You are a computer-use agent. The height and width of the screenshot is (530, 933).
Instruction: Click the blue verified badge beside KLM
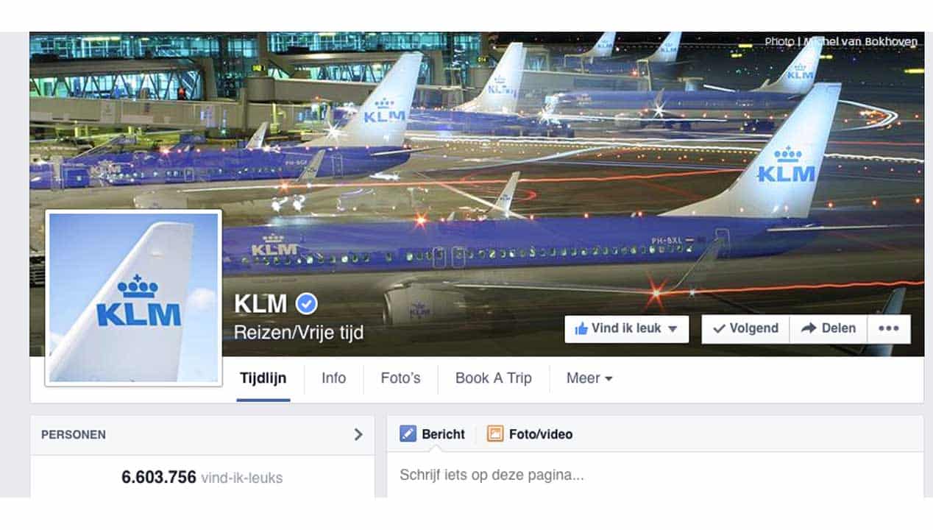(x=306, y=303)
